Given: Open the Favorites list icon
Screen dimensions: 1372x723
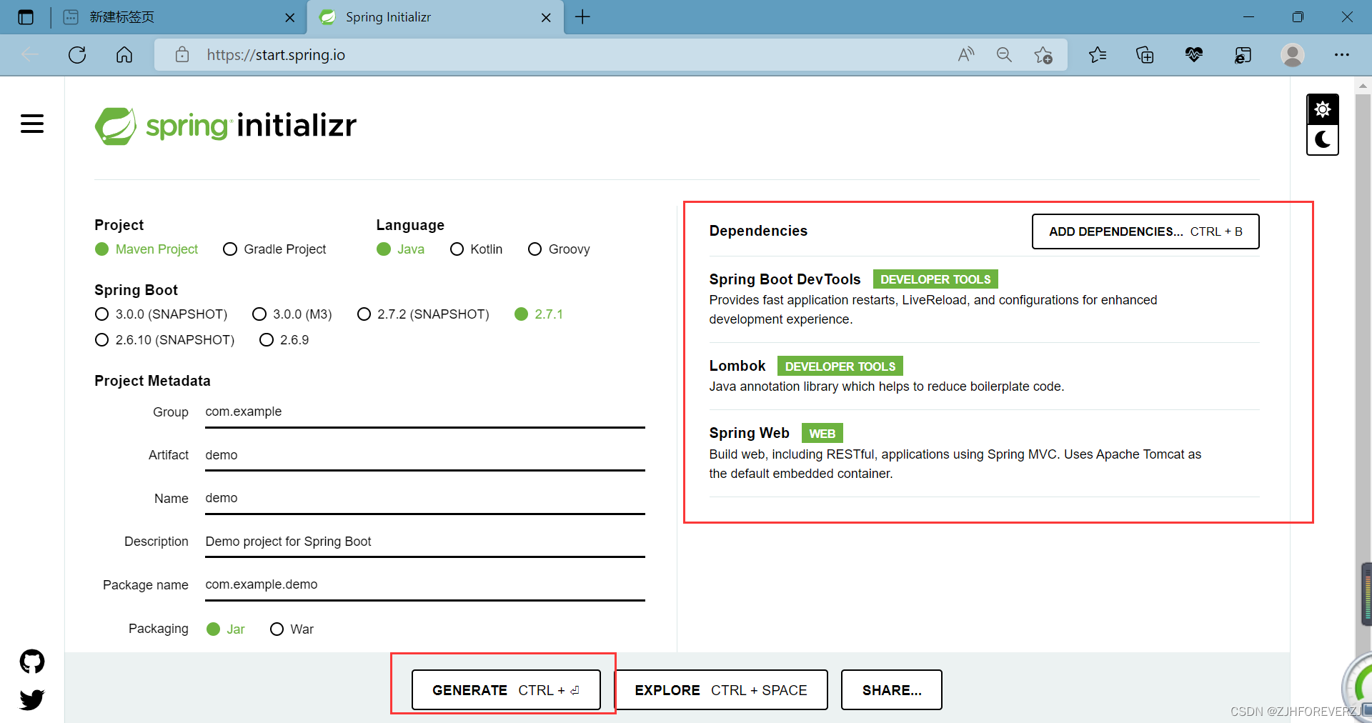Looking at the screenshot, I should [1098, 55].
